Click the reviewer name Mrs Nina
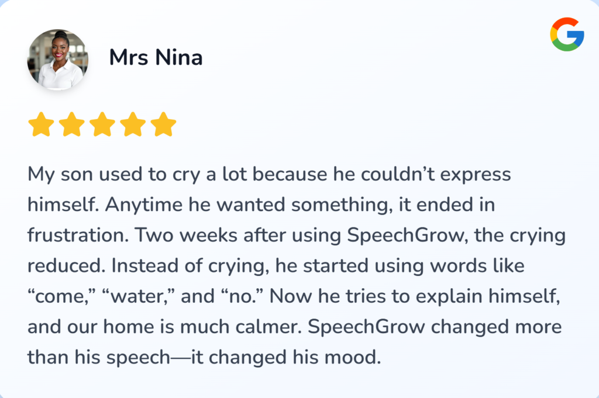The image size is (599, 398). pyautogui.click(x=156, y=58)
